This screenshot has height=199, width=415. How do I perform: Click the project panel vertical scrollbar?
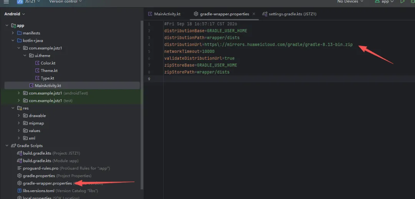click(142, 105)
